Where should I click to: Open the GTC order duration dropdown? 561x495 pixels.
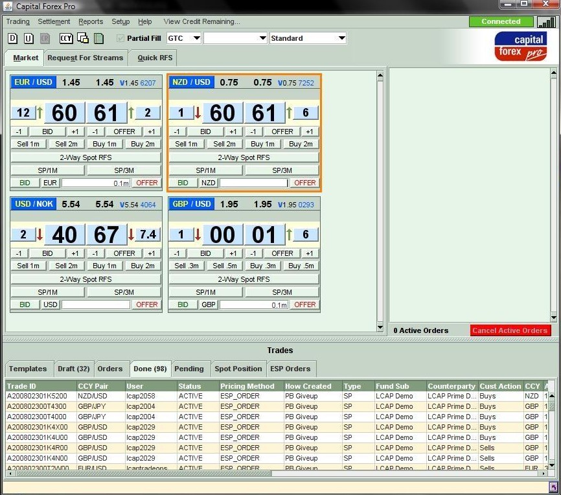[x=183, y=38]
